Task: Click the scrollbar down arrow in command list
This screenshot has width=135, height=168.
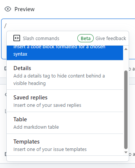Action: pos(126,152)
